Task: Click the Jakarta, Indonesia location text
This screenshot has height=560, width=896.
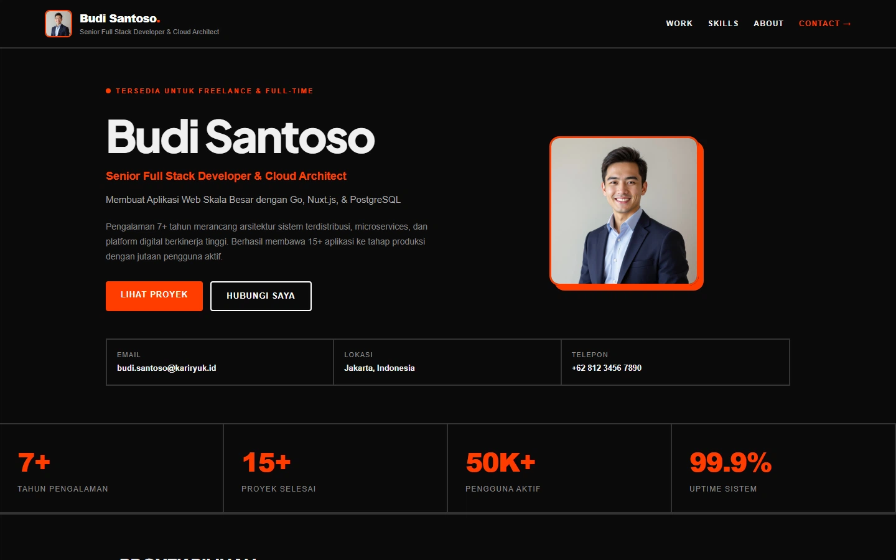Action: click(380, 368)
